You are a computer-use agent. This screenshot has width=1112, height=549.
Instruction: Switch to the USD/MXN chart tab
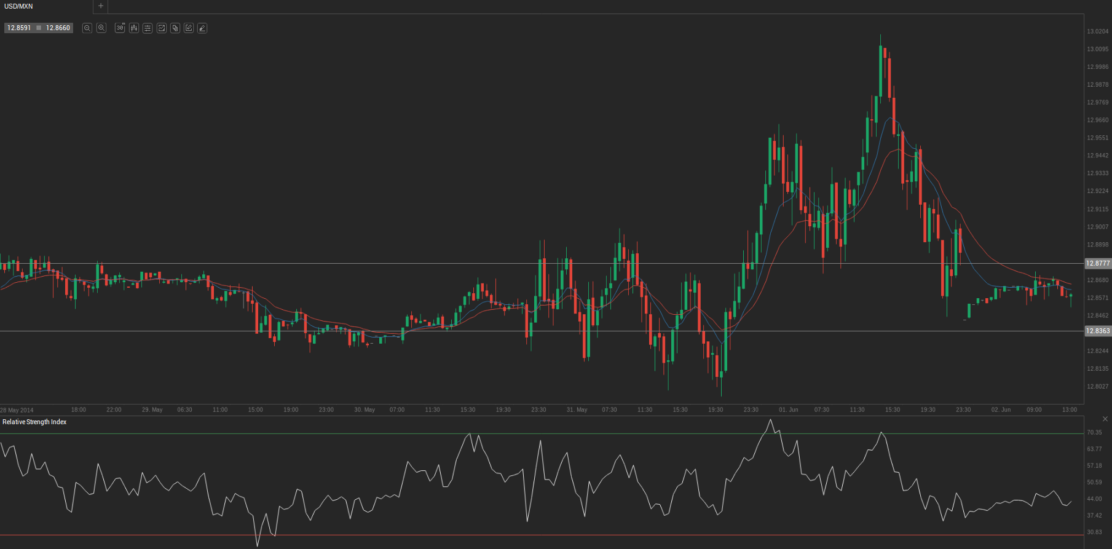[19, 6]
